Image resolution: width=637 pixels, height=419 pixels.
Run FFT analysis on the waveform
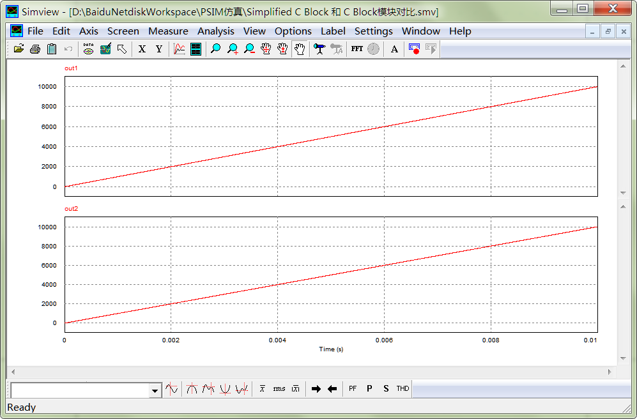[x=357, y=49]
